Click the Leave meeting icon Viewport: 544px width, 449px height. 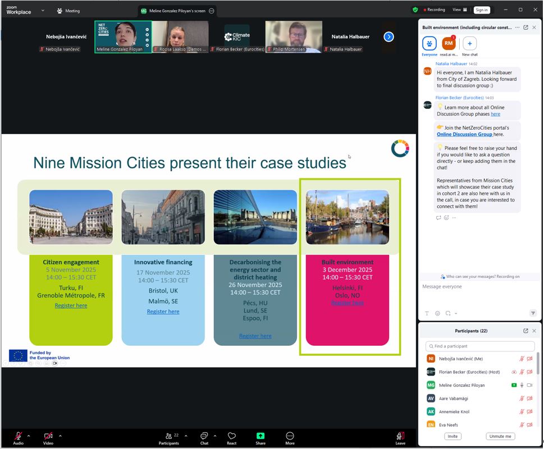[400, 436]
